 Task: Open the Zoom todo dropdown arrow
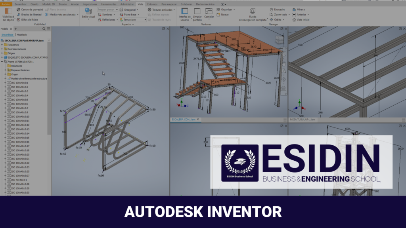(289, 15)
